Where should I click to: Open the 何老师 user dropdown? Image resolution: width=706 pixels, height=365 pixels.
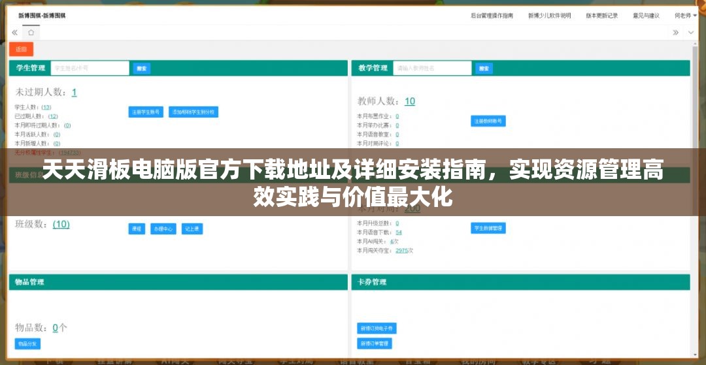(x=684, y=15)
